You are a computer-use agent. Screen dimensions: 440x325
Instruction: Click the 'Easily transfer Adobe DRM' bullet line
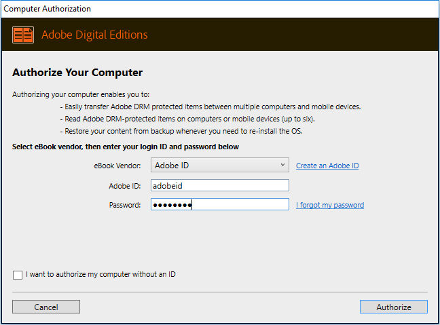[210, 107]
